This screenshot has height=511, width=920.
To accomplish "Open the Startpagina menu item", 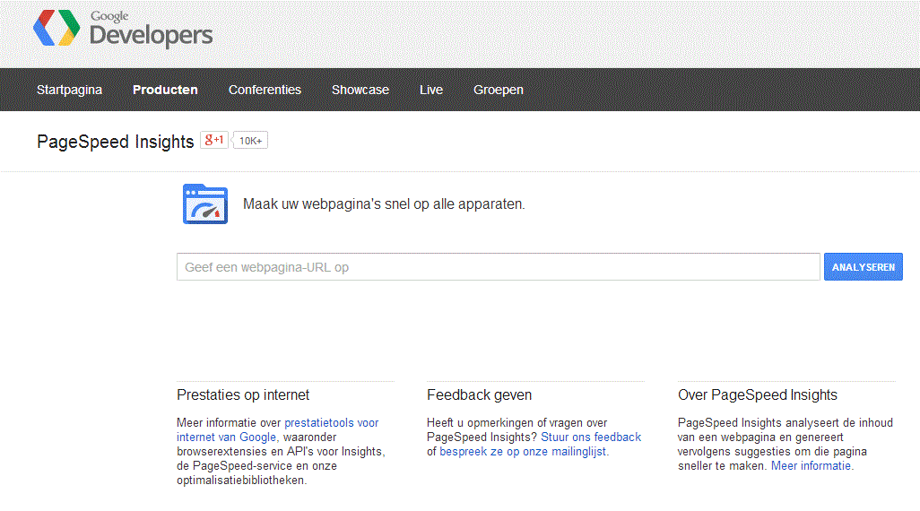I will pos(69,90).
